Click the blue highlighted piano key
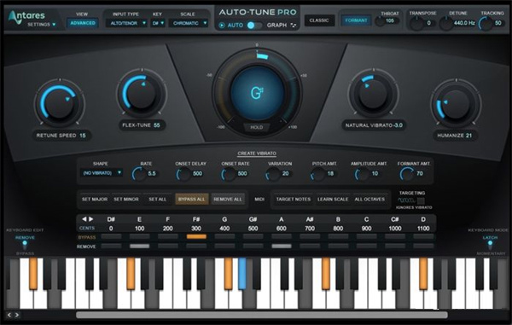Viewport: 512px width, 325px height. pos(242,274)
